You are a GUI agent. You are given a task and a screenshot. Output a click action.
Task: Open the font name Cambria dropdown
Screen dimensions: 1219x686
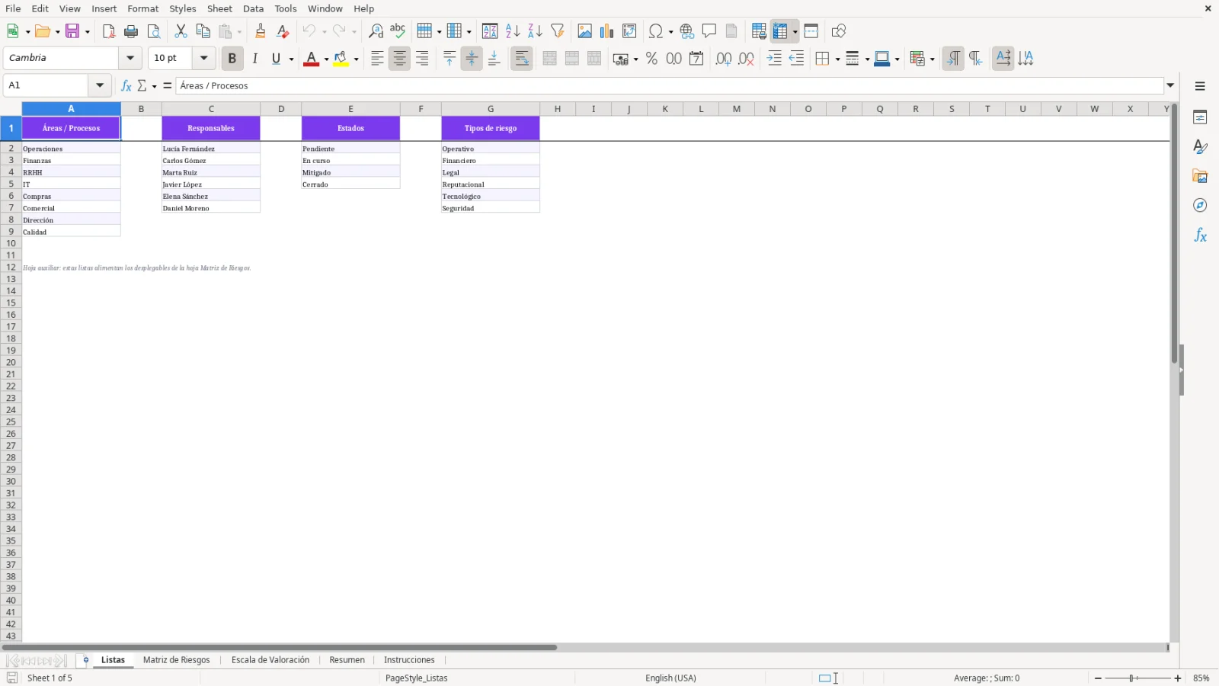tap(130, 58)
